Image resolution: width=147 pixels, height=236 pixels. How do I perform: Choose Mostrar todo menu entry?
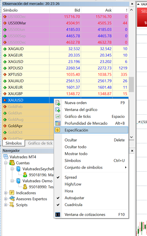coord(91,154)
